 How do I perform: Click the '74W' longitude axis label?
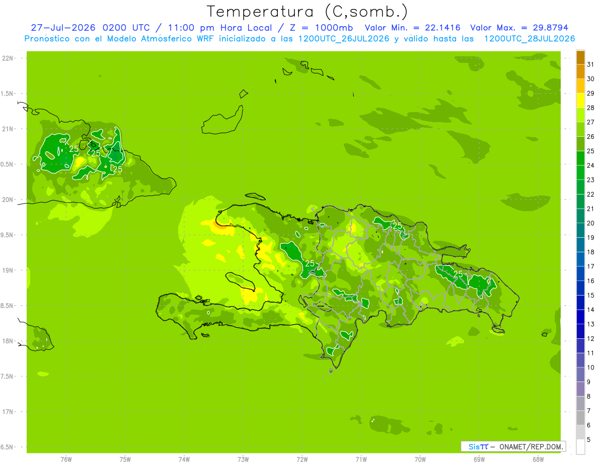click(x=184, y=459)
